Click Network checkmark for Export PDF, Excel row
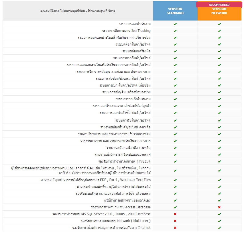Screen dimensions: 244x232 219,180
